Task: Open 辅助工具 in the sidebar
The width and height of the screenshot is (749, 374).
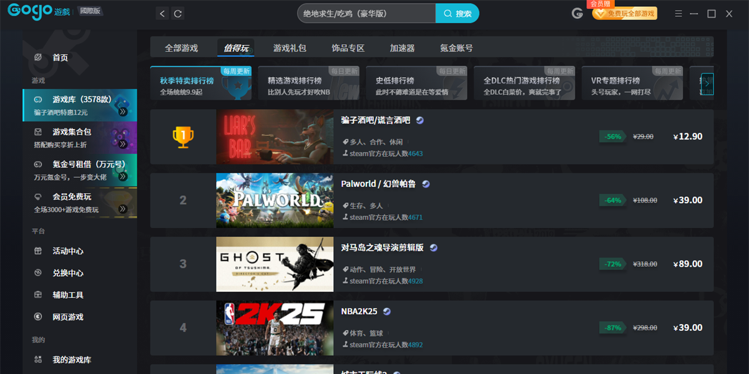Action: [67, 295]
